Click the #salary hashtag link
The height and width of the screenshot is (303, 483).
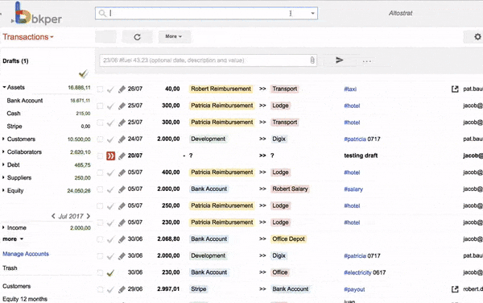tap(353, 189)
